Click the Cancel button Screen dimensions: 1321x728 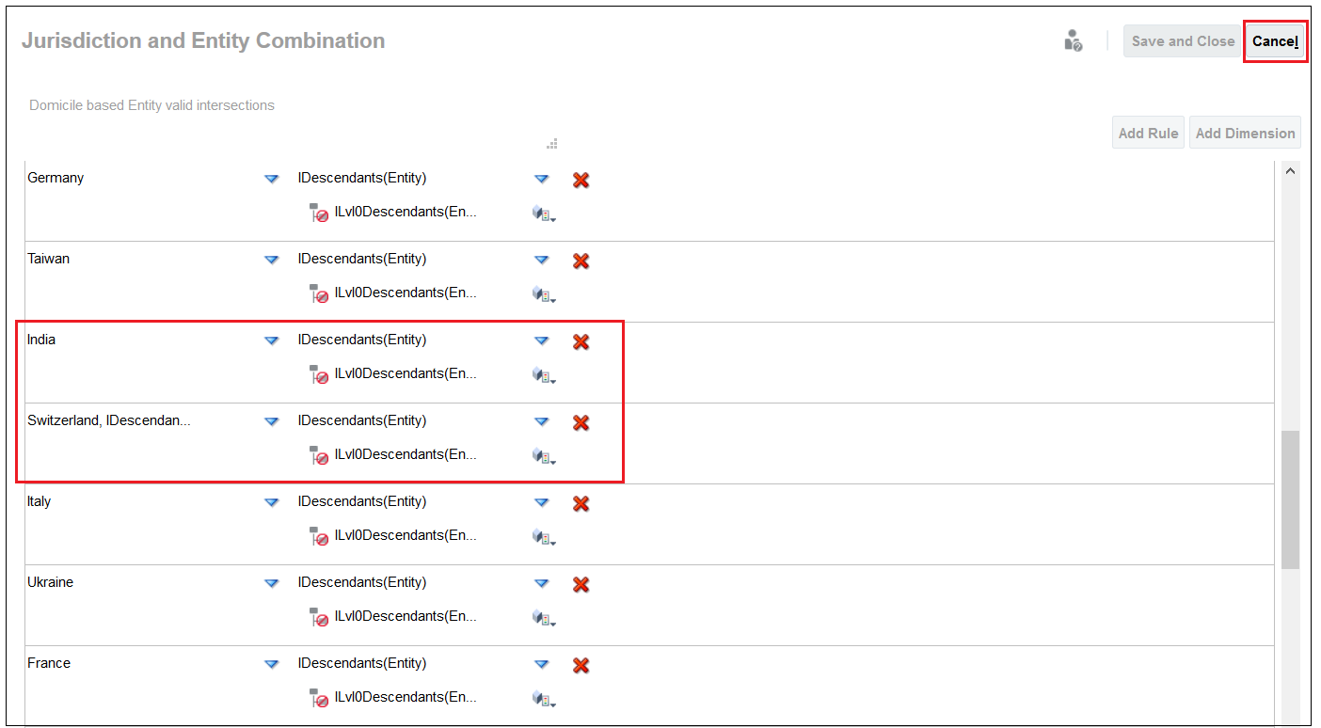click(1275, 41)
